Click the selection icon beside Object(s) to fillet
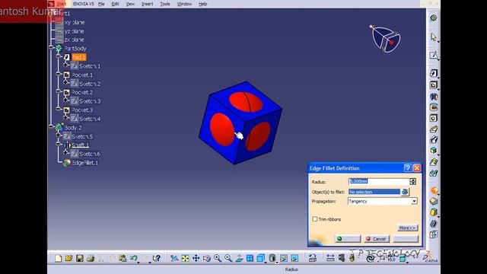The image size is (487, 274). (405, 192)
